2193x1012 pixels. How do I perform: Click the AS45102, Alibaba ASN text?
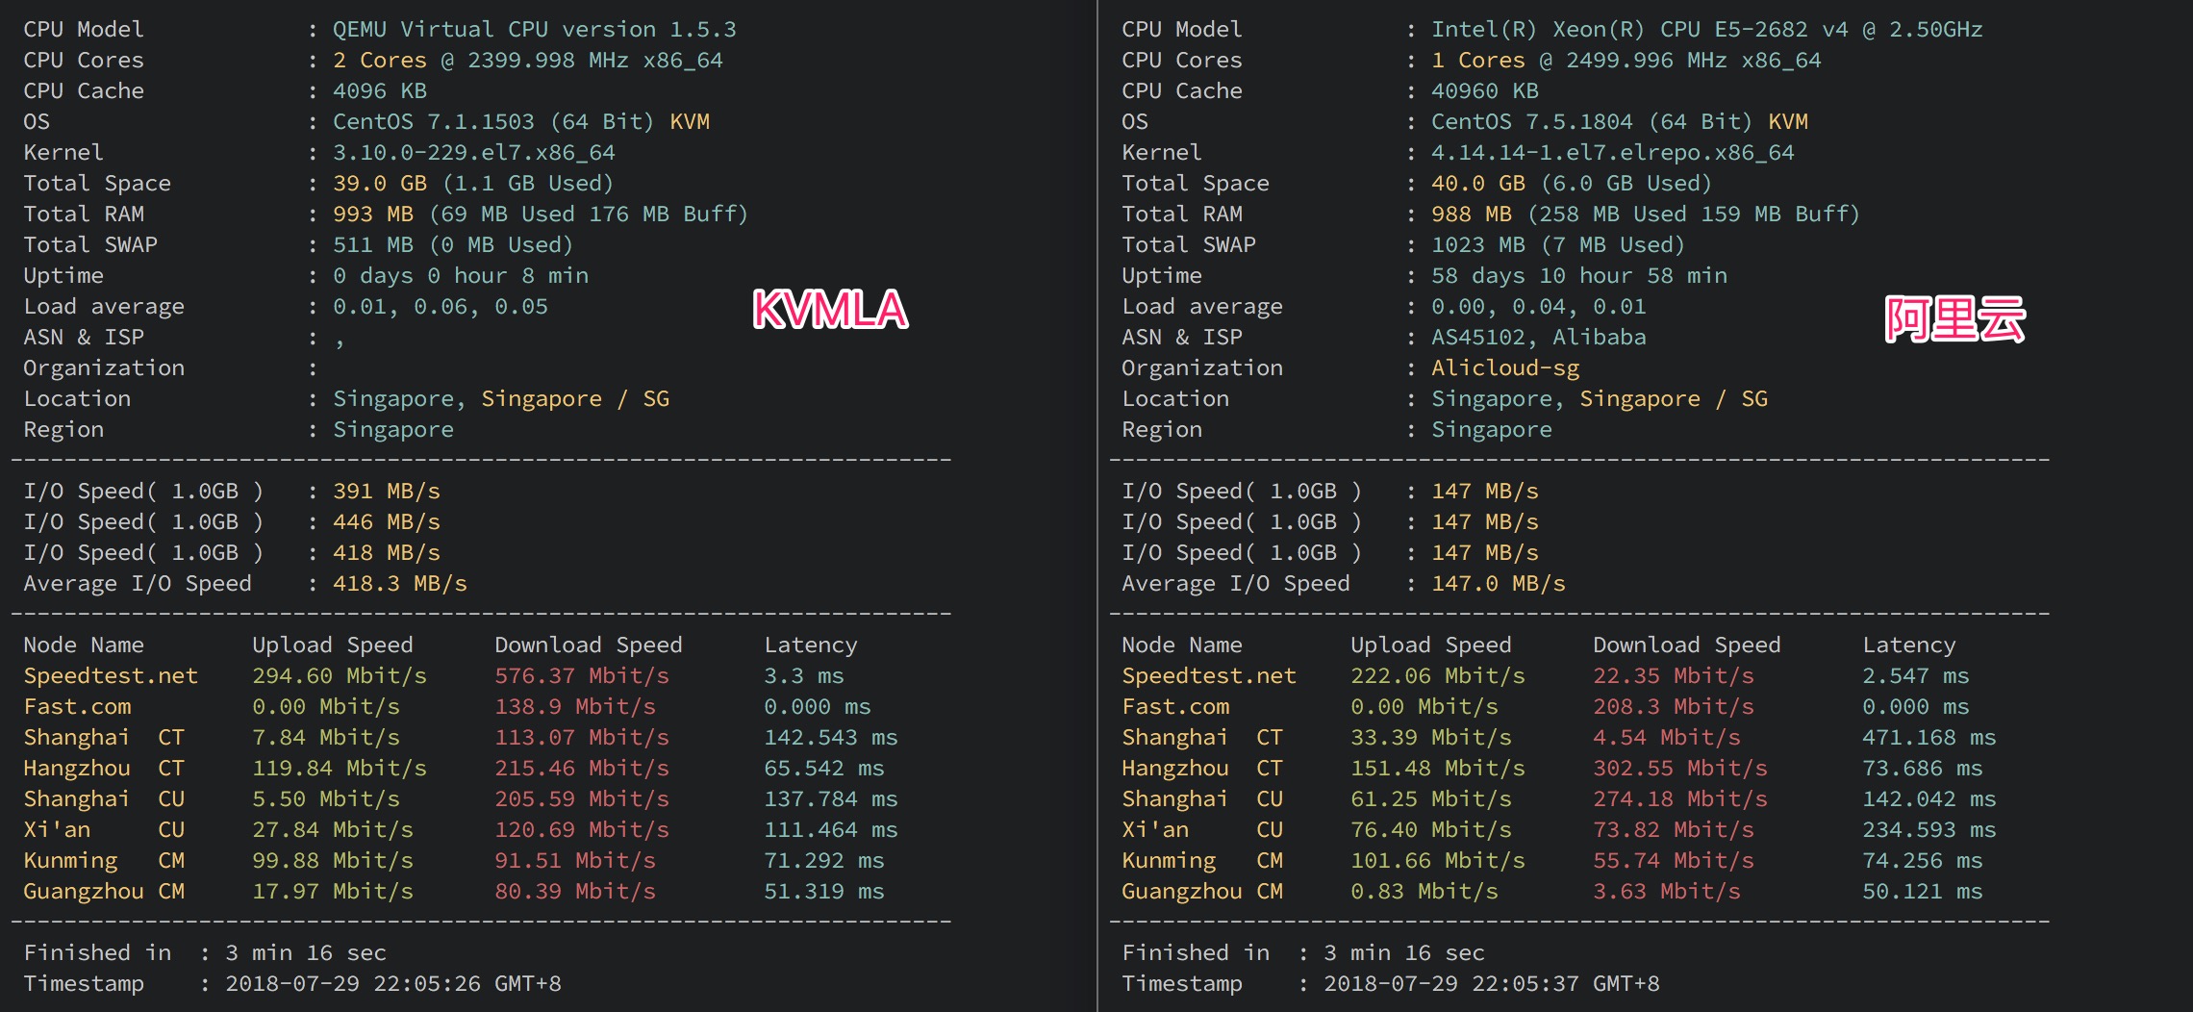click(x=1538, y=338)
